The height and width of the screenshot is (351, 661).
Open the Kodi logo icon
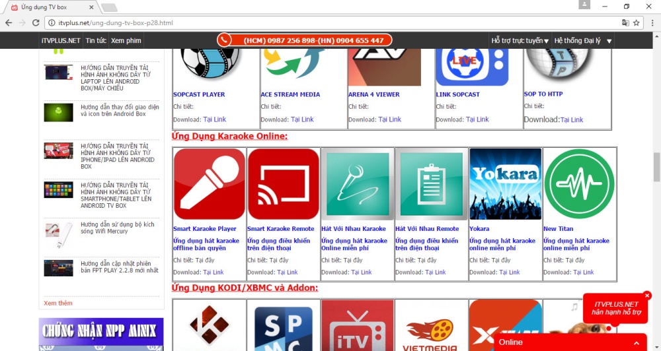point(209,325)
